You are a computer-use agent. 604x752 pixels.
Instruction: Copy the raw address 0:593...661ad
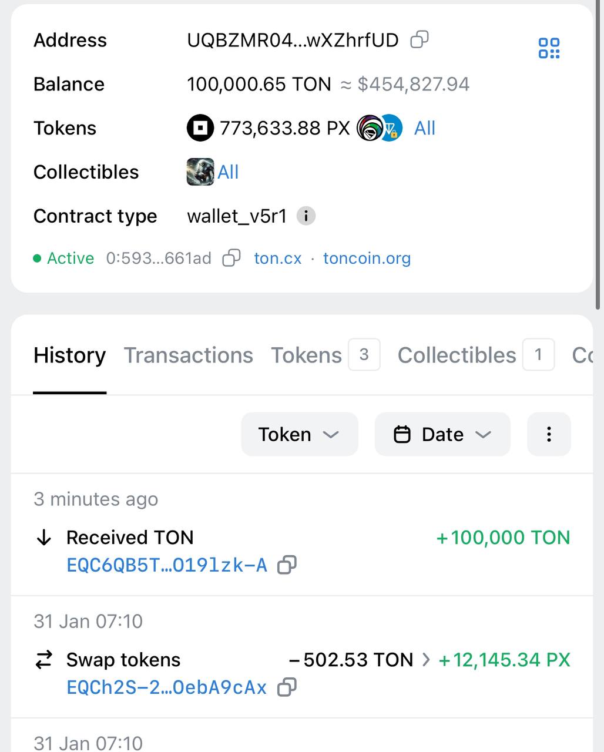(x=231, y=258)
